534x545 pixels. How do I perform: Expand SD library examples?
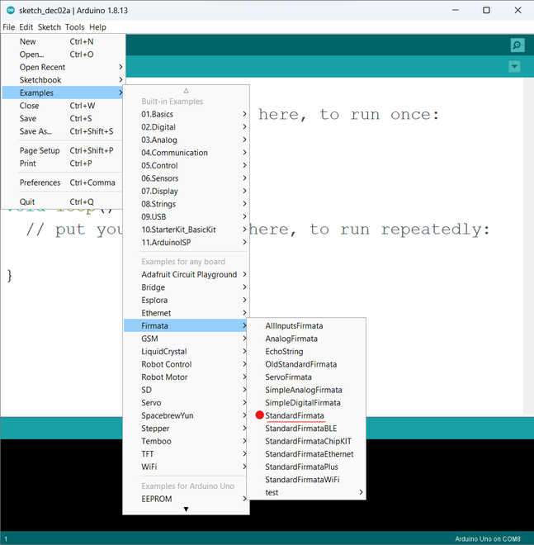186,390
